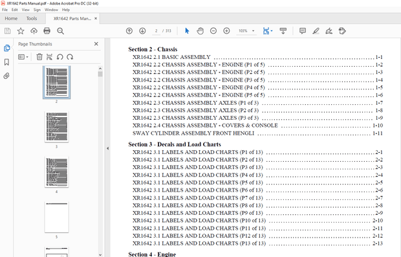Open the zoom level dropdown
This screenshot has height=257, width=401.
(253, 31)
